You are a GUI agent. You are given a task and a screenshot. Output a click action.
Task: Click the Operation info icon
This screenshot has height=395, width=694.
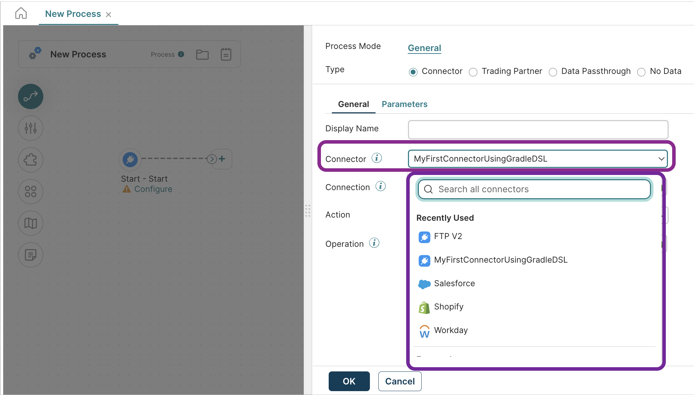(374, 243)
